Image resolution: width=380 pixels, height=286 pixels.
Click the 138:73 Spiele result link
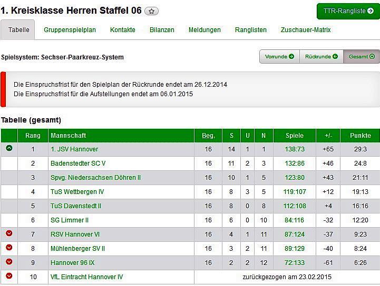pos(295,149)
